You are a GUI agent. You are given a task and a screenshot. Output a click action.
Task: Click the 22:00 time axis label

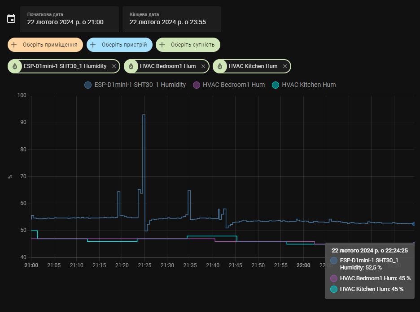(303, 265)
